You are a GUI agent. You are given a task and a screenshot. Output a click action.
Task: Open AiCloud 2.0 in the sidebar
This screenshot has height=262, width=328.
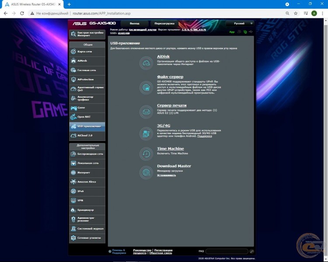click(87, 136)
